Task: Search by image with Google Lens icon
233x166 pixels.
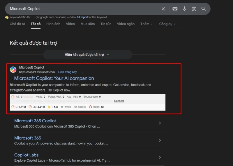Action: coord(194,9)
